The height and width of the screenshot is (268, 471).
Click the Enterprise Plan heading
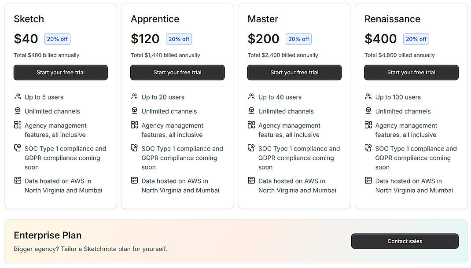coord(47,235)
